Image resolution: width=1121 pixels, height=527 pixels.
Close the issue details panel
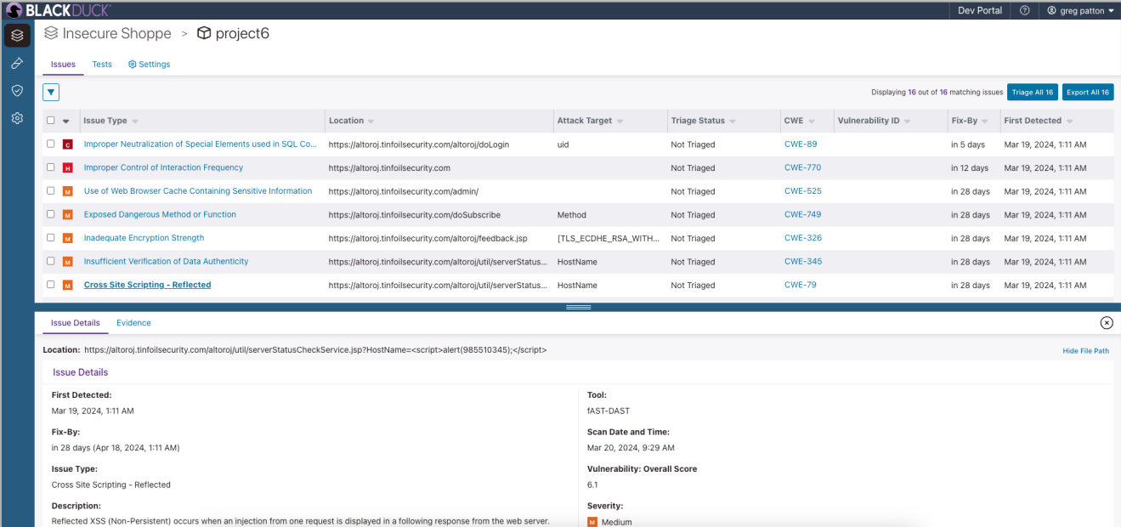[x=1106, y=323]
